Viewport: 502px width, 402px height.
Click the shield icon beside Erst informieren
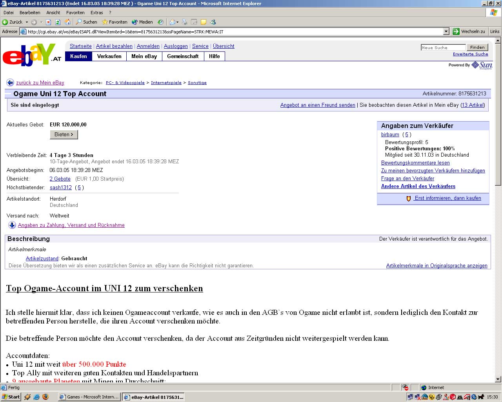(x=409, y=199)
